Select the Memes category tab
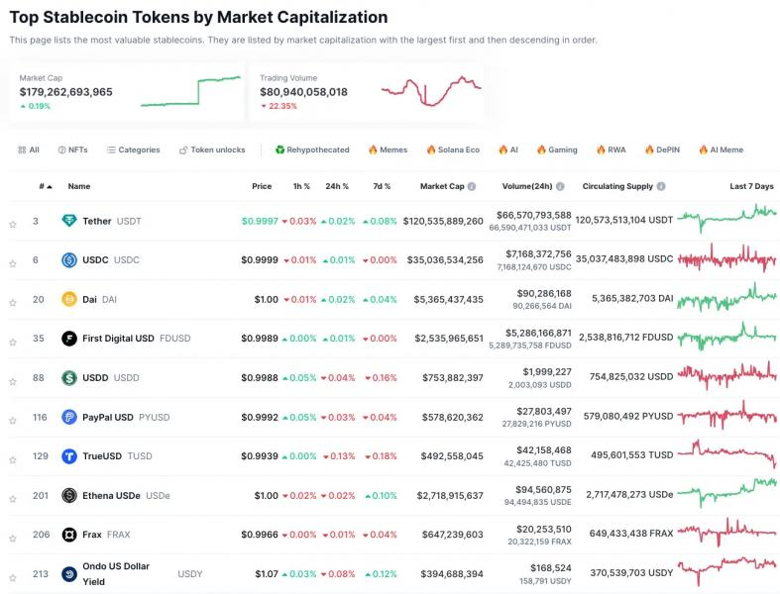 tap(388, 149)
